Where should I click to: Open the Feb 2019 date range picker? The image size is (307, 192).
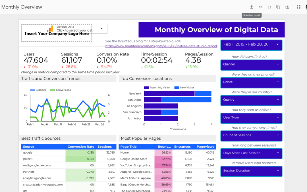[251, 45]
